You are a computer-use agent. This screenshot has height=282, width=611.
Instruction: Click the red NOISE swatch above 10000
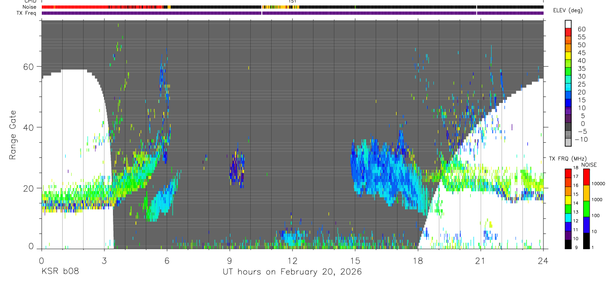586,177
